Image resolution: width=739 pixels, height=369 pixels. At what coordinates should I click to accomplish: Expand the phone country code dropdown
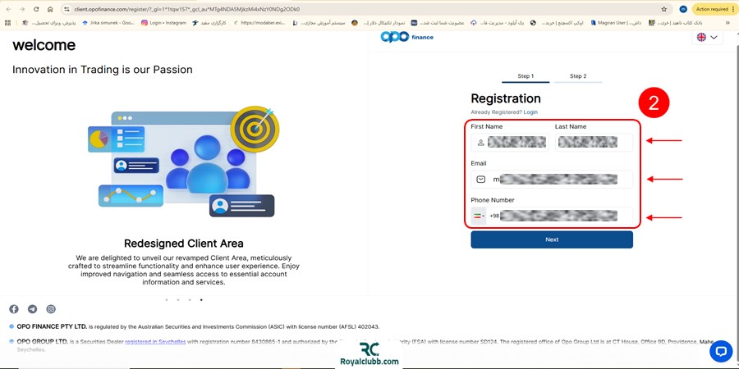479,216
